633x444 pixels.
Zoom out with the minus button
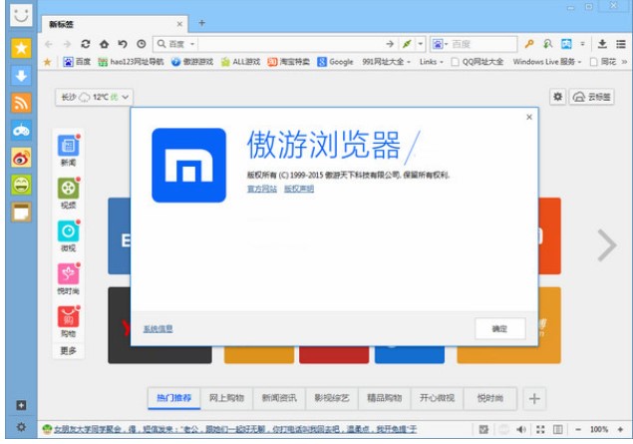[x=578, y=429]
